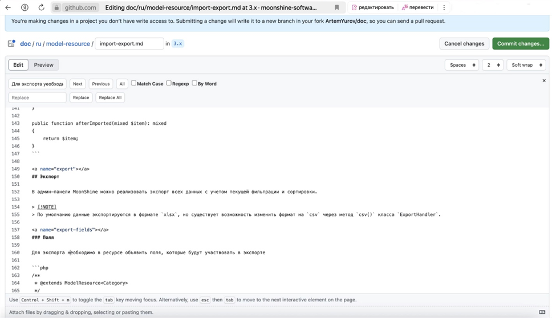Click the Attach files by dragging text bar

click(x=81, y=312)
